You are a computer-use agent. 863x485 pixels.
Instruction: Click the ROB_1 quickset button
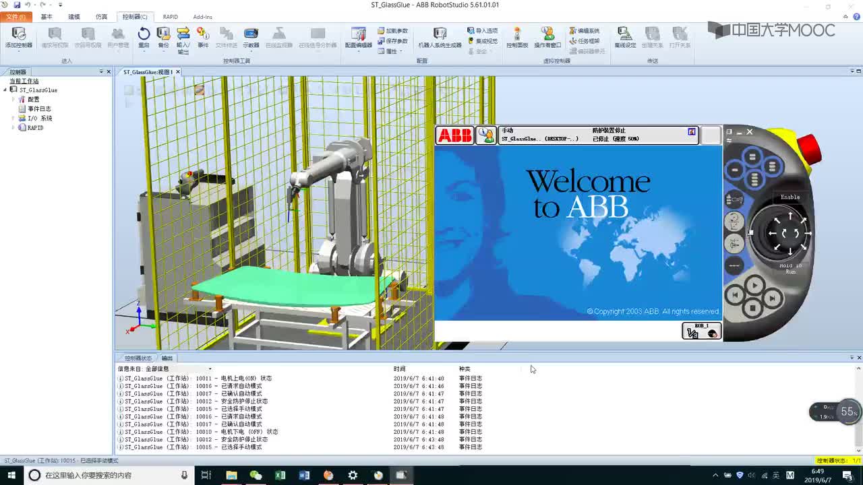pos(702,331)
